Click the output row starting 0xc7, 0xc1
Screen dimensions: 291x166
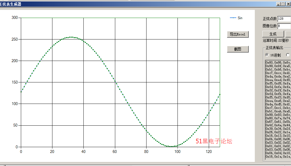(x=278, y=108)
